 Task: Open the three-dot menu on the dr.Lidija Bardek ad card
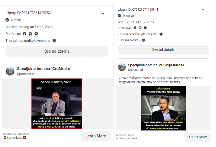pyautogui.click(x=204, y=10)
